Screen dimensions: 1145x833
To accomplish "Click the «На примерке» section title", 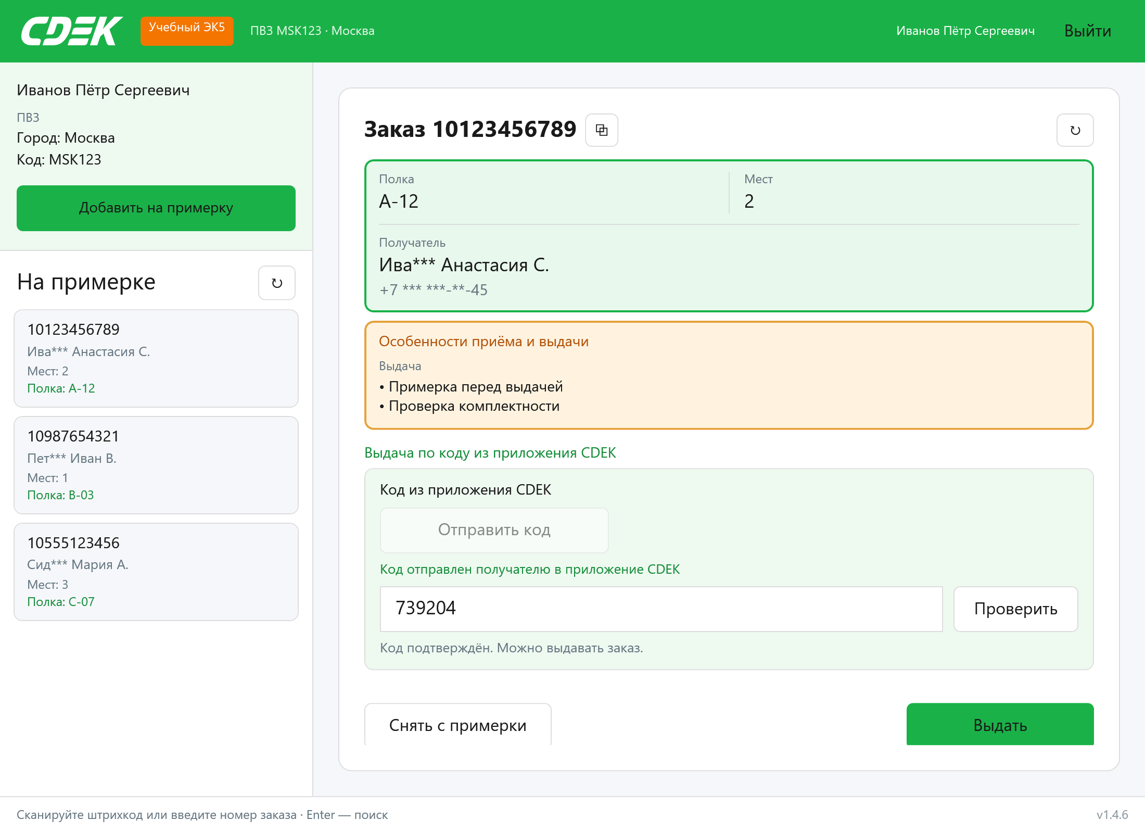I will 86,282.
